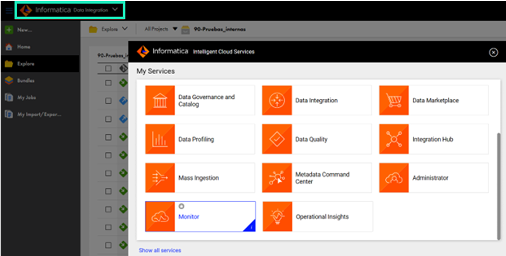Click the Data Governance and Catalog building icon
Image resolution: width=506 pixels, height=256 pixels.
click(x=160, y=100)
